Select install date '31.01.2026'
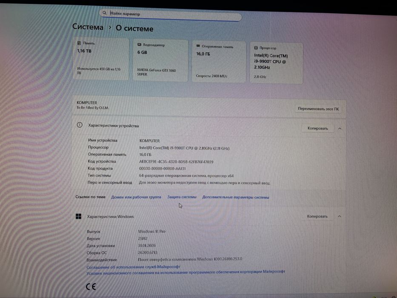This screenshot has width=397, height=298. click(x=147, y=246)
